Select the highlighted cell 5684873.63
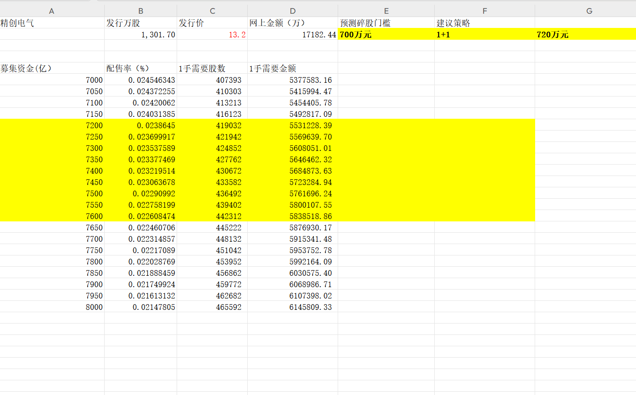The width and height of the screenshot is (636, 395). coord(293,170)
